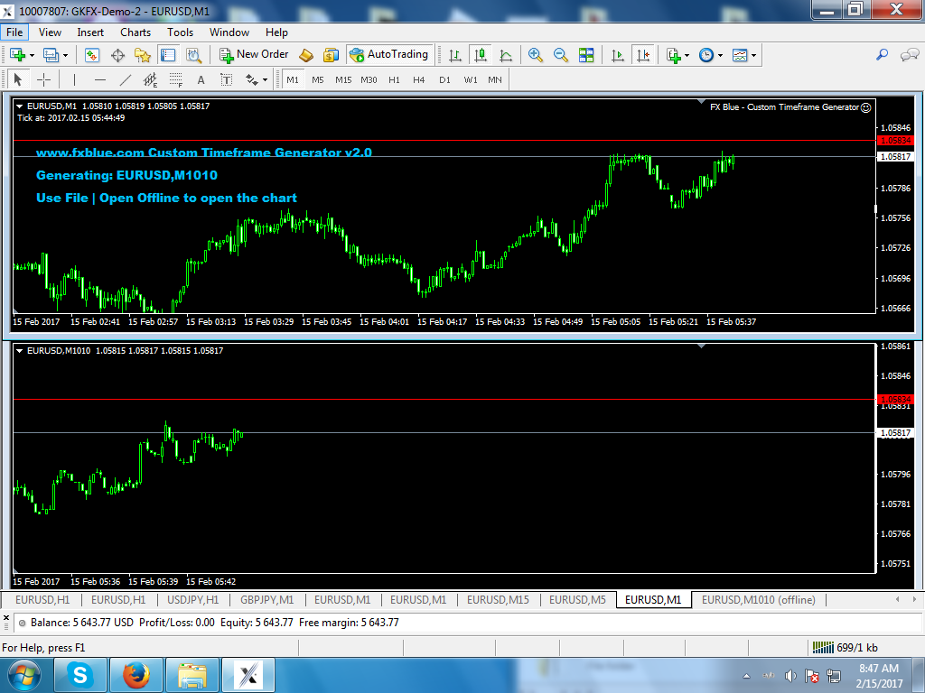
Task: Toggle chart shift
Action: pos(642,55)
